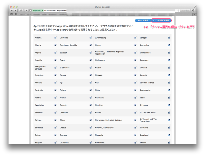Viewport: 205px width, 156px height.
Task: Go forward with the Safari forward arrow
Action: [16, 11]
